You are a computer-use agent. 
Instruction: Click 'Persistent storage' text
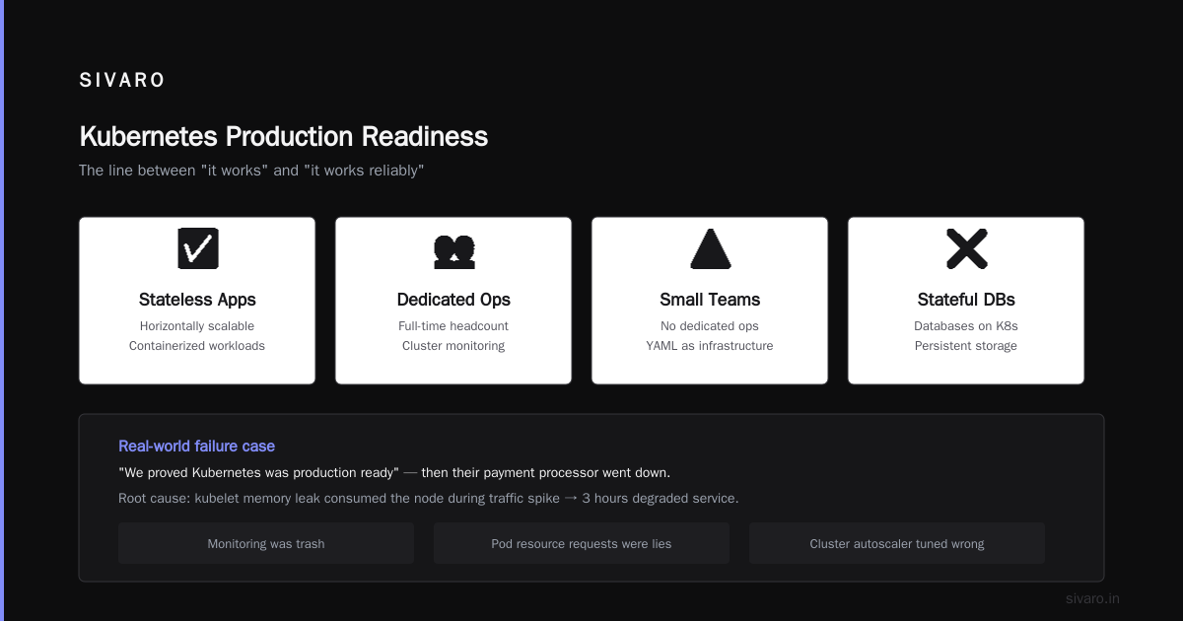[966, 346]
